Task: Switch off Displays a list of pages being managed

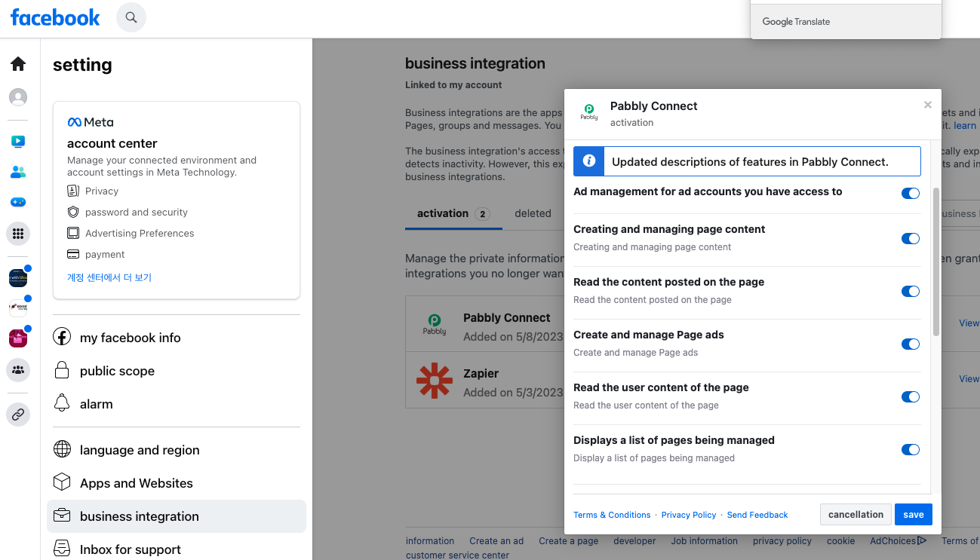Action: (x=911, y=450)
